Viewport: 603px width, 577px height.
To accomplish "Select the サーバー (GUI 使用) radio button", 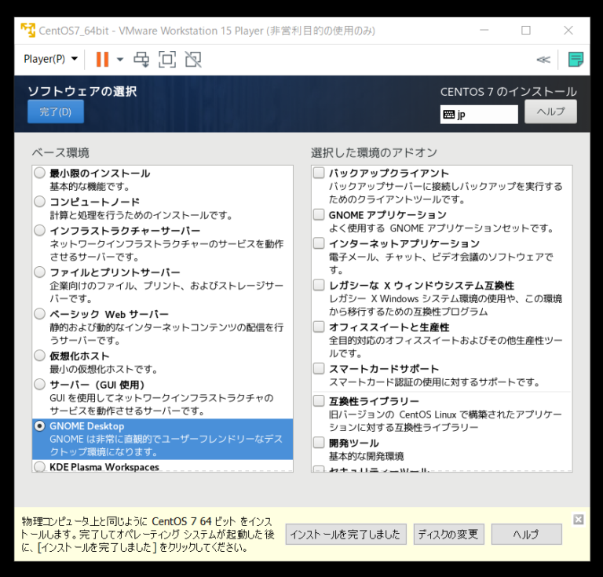I will click(39, 384).
